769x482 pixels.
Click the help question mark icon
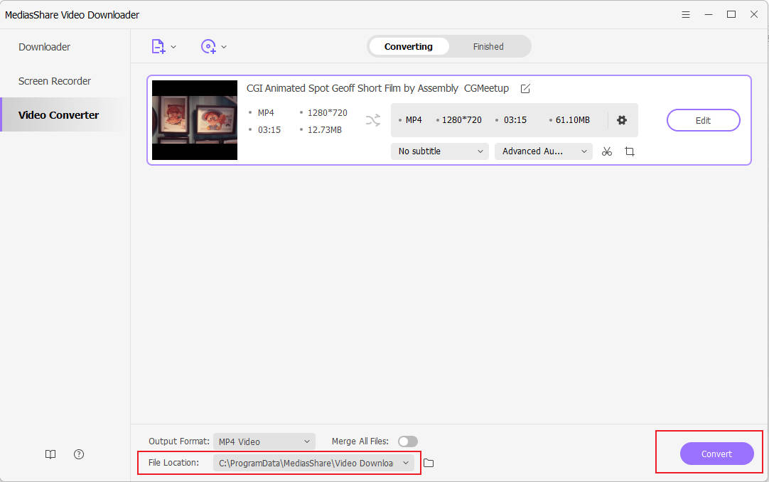tap(79, 454)
